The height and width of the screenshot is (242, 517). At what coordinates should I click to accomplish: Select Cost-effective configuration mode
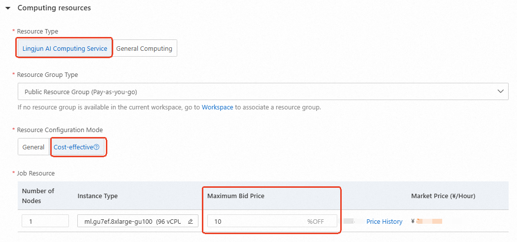(73, 147)
